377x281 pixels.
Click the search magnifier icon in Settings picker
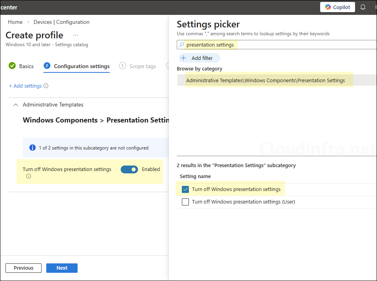click(x=181, y=45)
